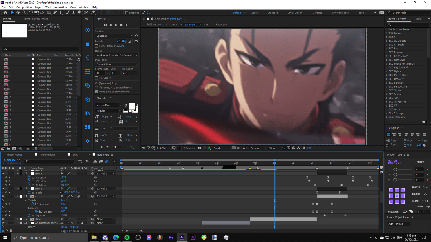Switch to the 'hold me down' timeline tab
Image resolution: width=431 pixels, height=242 pixels.
(x=48, y=155)
